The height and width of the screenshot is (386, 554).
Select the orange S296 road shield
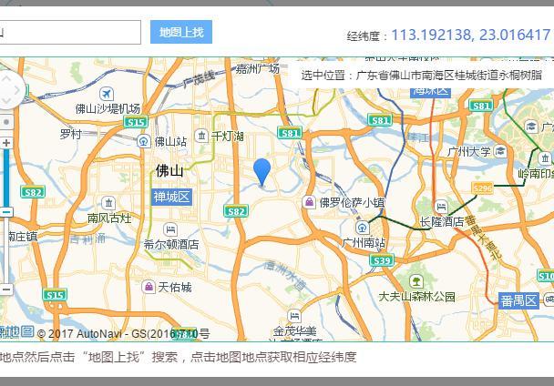(x=483, y=188)
